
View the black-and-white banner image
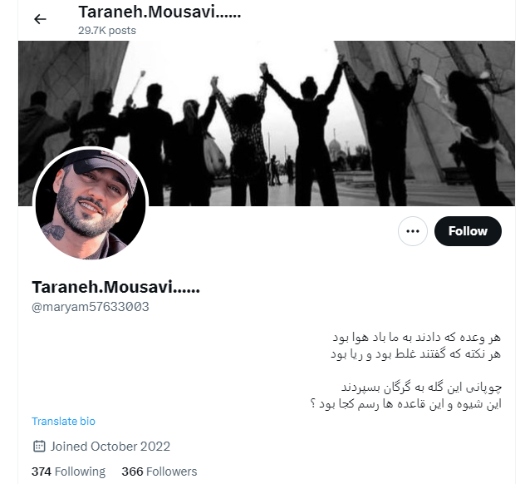point(267,123)
